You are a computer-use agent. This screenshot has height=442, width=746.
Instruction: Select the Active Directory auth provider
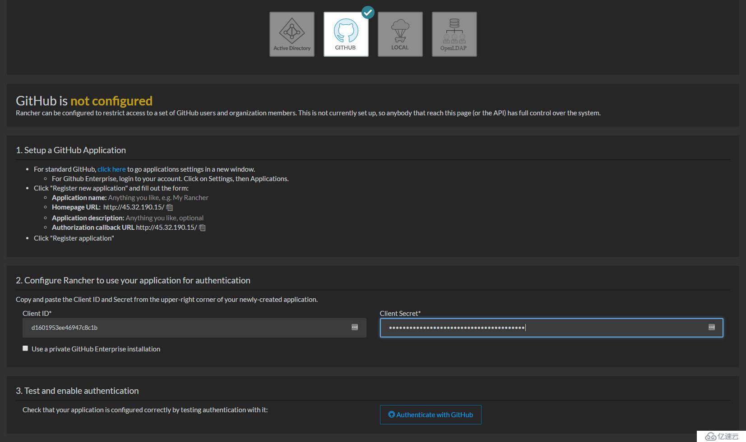[292, 34]
